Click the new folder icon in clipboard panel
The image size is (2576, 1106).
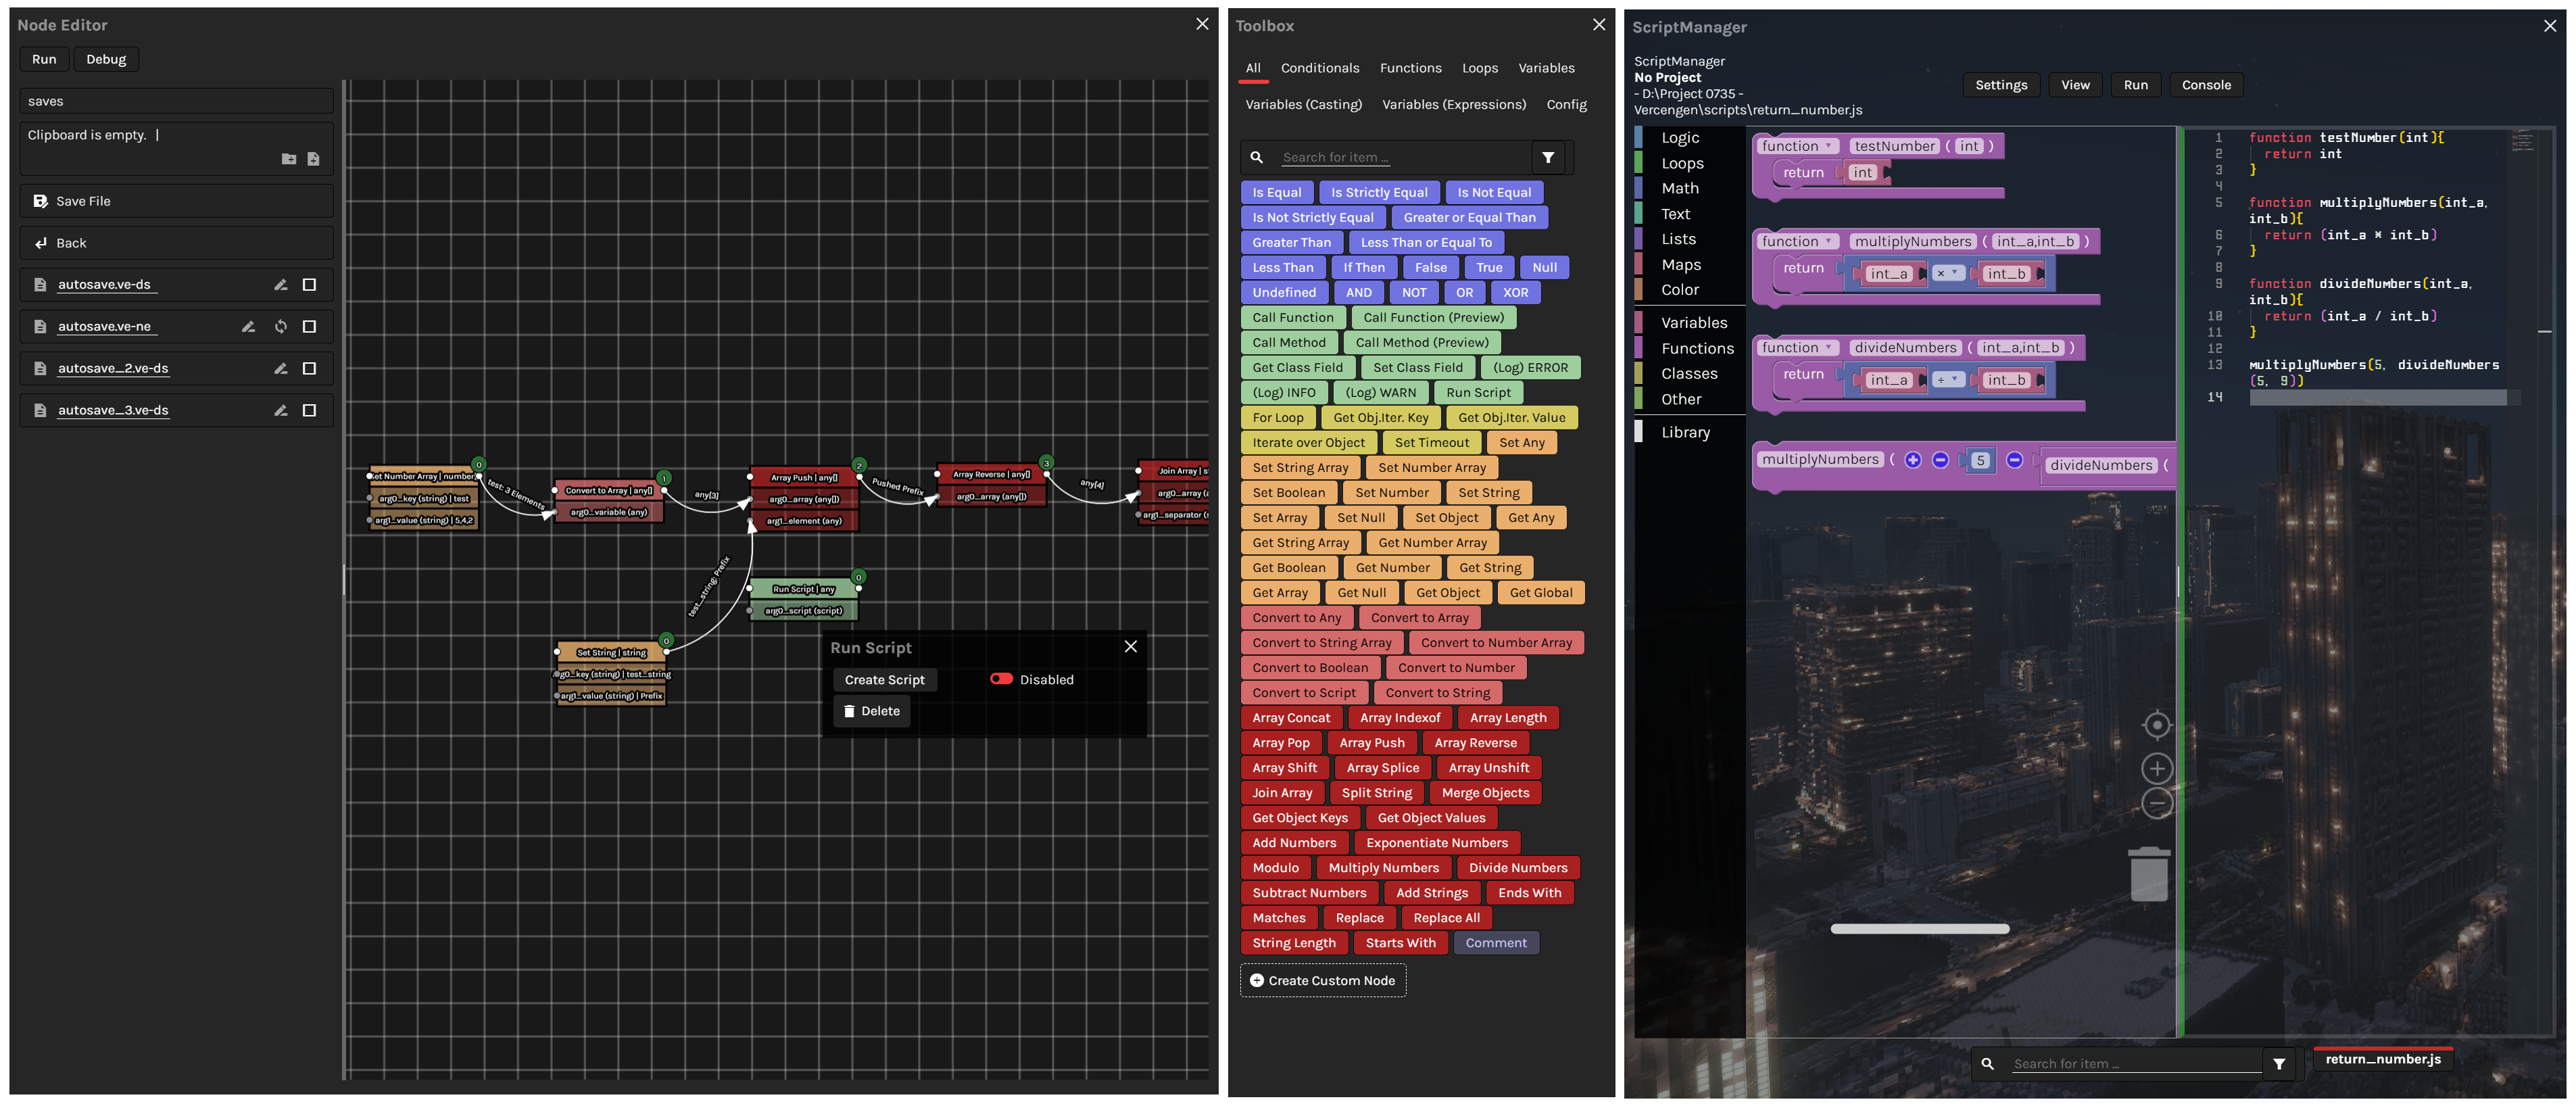click(288, 159)
